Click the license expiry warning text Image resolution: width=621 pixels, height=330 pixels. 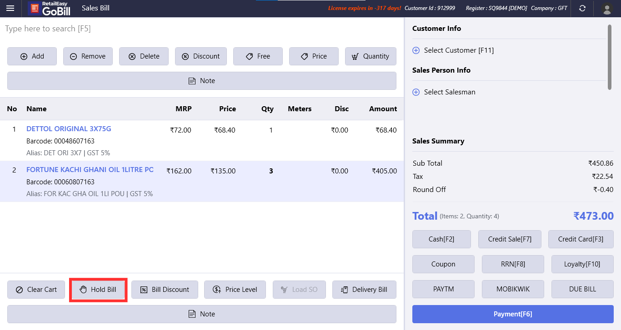[x=365, y=8]
